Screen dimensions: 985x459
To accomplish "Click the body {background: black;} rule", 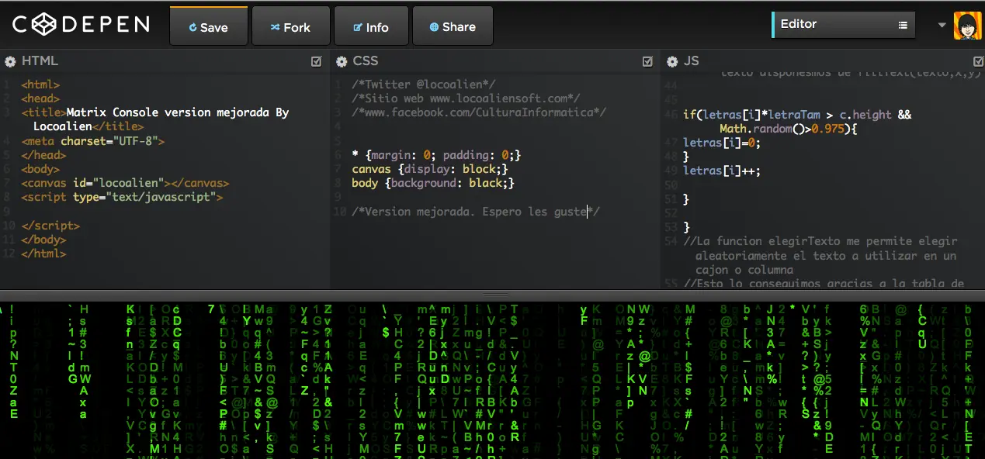I will (433, 183).
